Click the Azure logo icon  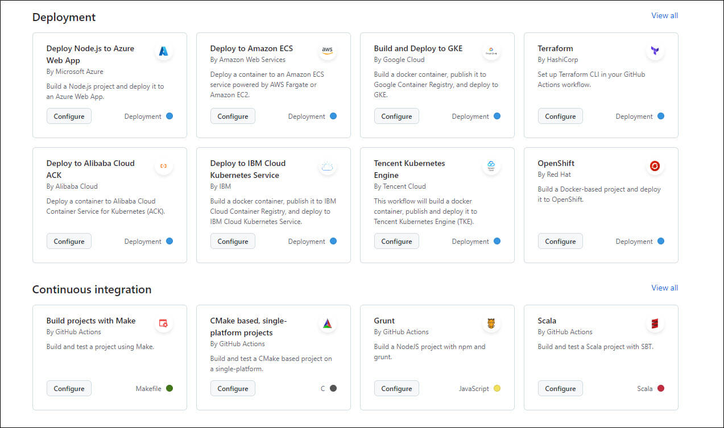pyautogui.click(x=163, y=51)
